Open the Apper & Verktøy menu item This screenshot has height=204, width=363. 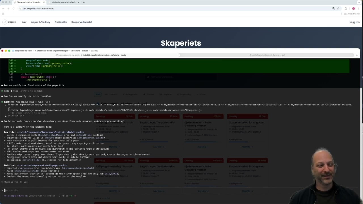coord(41,22)
